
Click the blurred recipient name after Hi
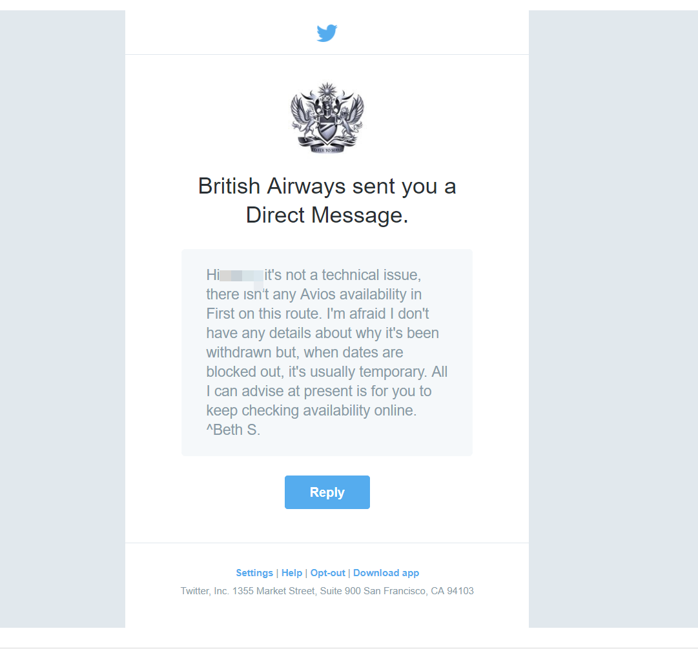(241, 275)
